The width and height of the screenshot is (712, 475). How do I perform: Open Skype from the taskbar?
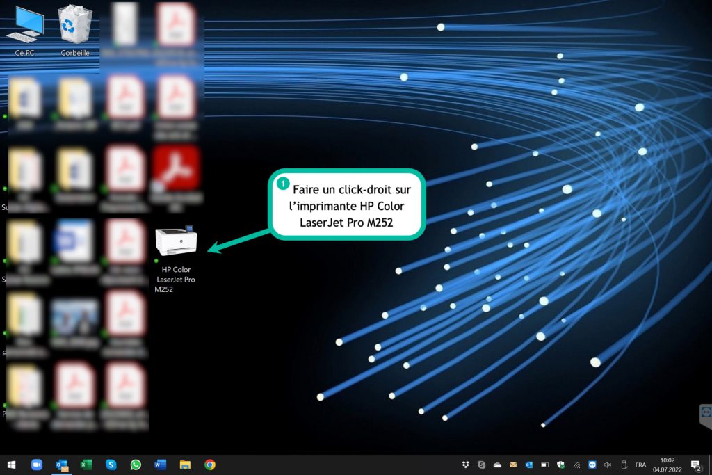point(111,465)
